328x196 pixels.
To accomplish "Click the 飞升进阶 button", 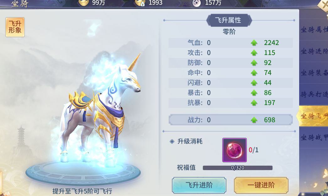I will coord(199,185).
